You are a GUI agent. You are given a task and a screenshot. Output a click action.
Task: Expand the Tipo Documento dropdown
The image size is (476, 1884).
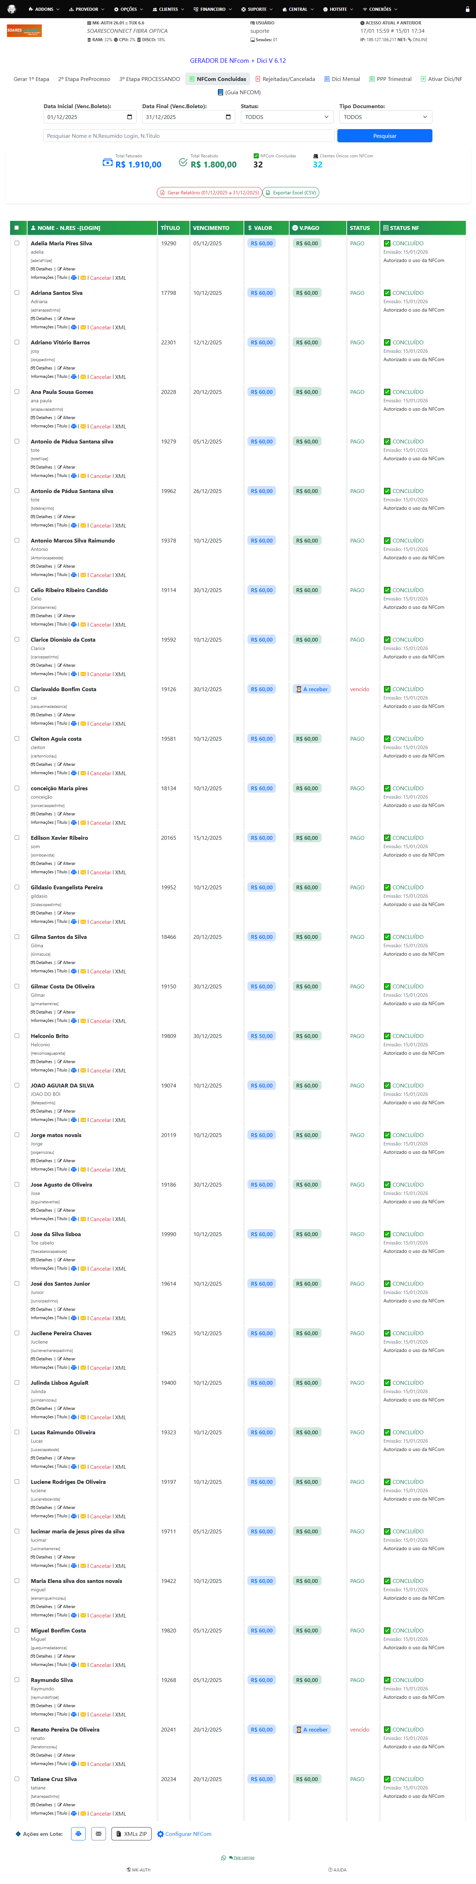tap(385, 117)
